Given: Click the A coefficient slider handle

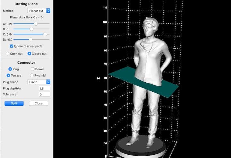Looking at the screenshot, I should click(36, 23).
